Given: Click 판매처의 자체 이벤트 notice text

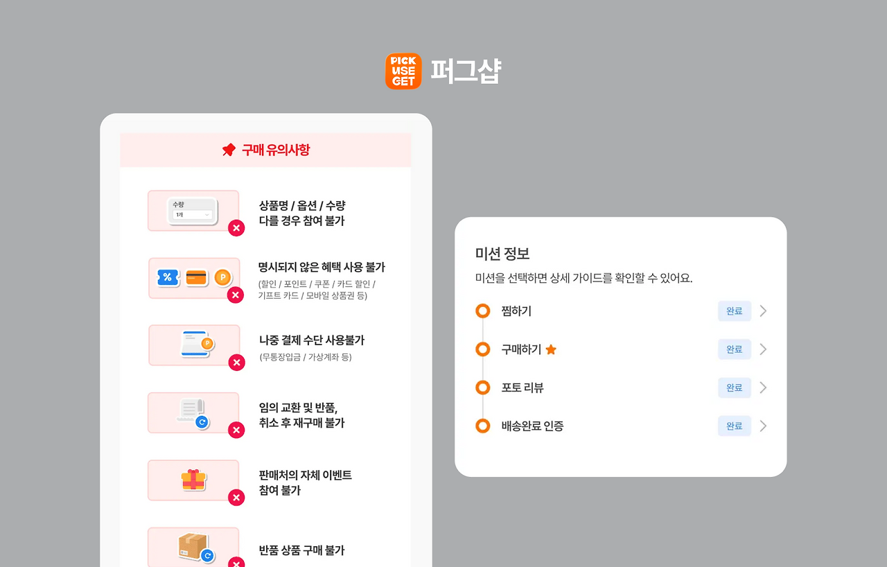Looking at the screenshot, I should click(x=306, y=482).
